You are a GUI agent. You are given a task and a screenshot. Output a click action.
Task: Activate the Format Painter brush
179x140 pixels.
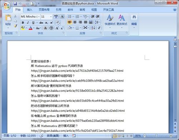coord(15,26)
